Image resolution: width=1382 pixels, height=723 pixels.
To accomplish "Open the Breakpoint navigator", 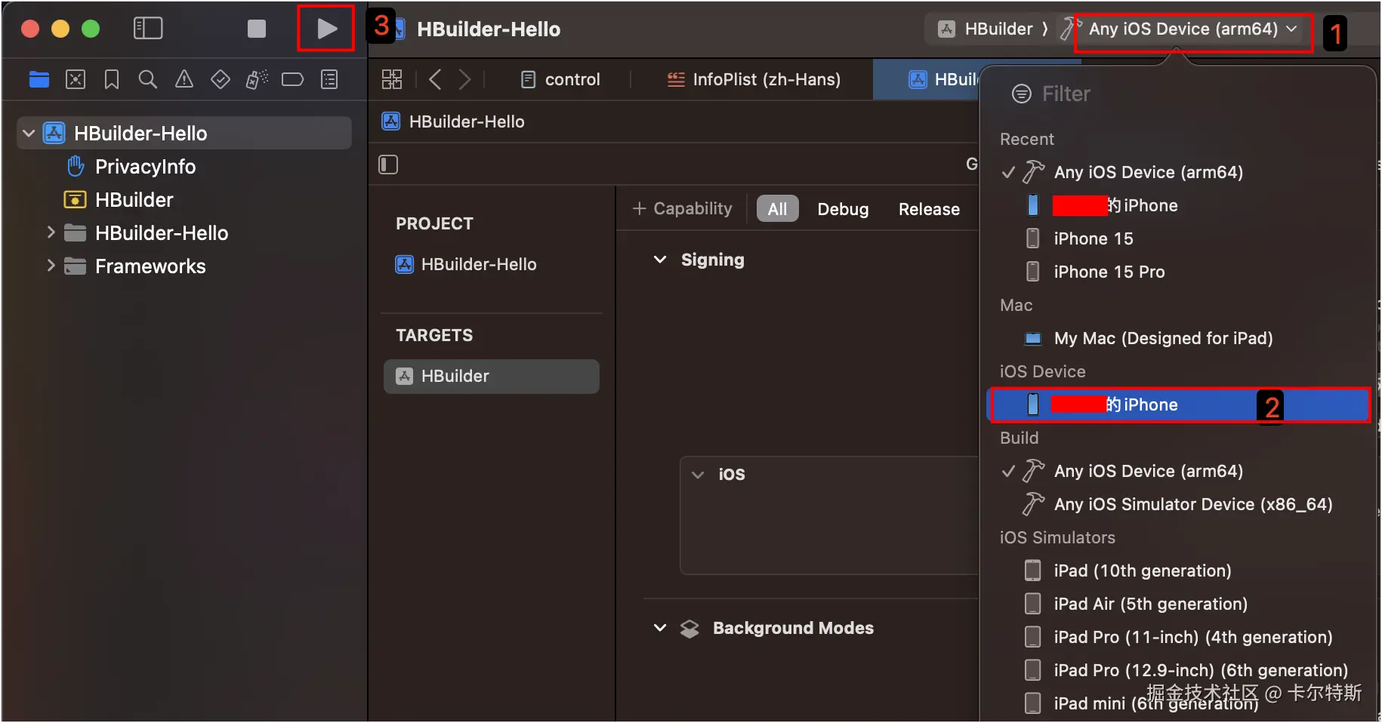I will point(292,79).
